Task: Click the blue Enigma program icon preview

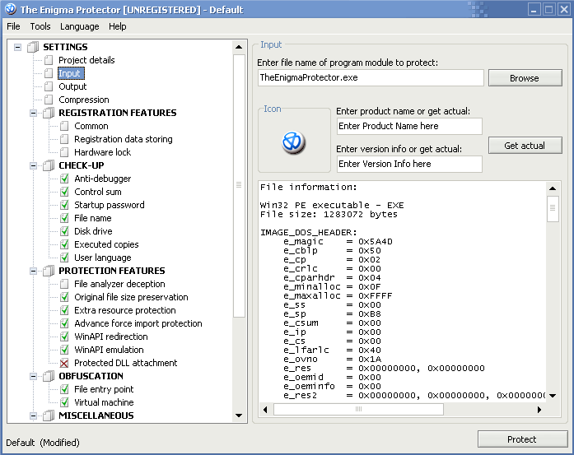Action: click(x=293, y=142)
